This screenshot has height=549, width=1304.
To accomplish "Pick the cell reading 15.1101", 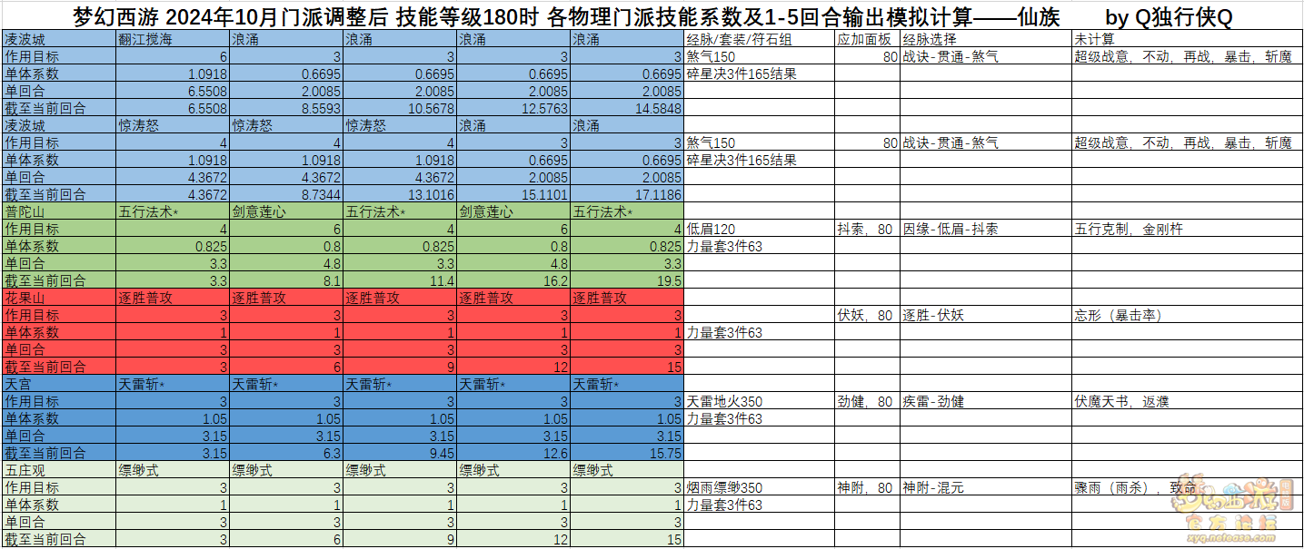I will pos(513,194).
